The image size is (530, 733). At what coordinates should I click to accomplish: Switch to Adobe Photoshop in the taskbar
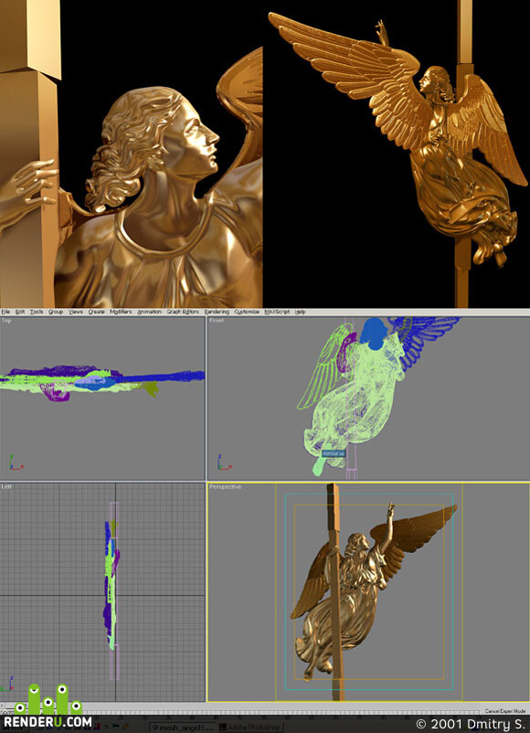coord(250,728)
